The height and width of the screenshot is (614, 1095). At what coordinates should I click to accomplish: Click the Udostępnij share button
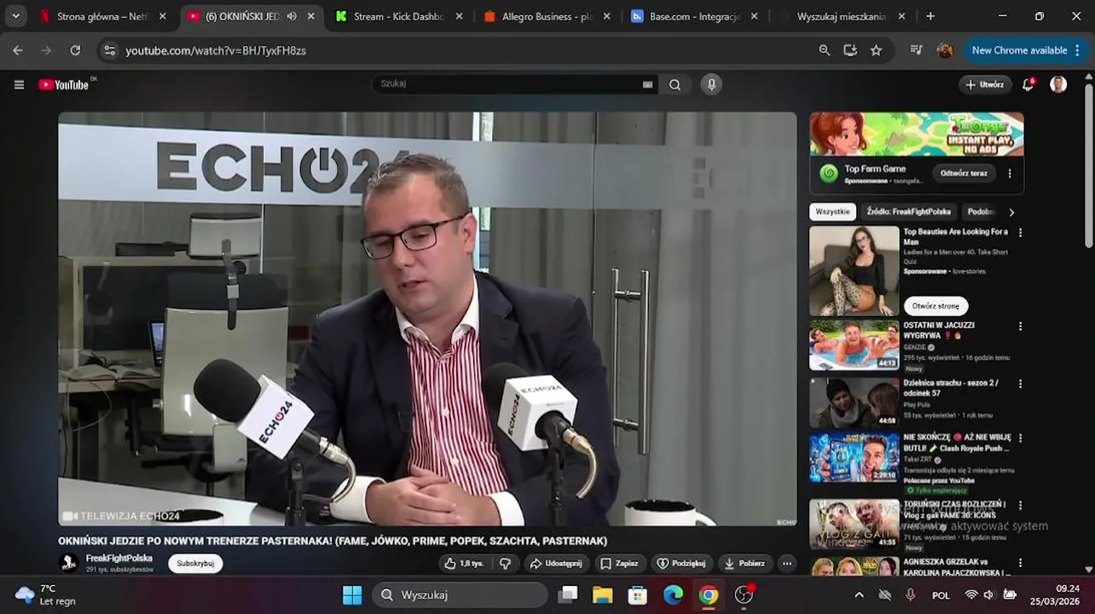click(555, 564)
